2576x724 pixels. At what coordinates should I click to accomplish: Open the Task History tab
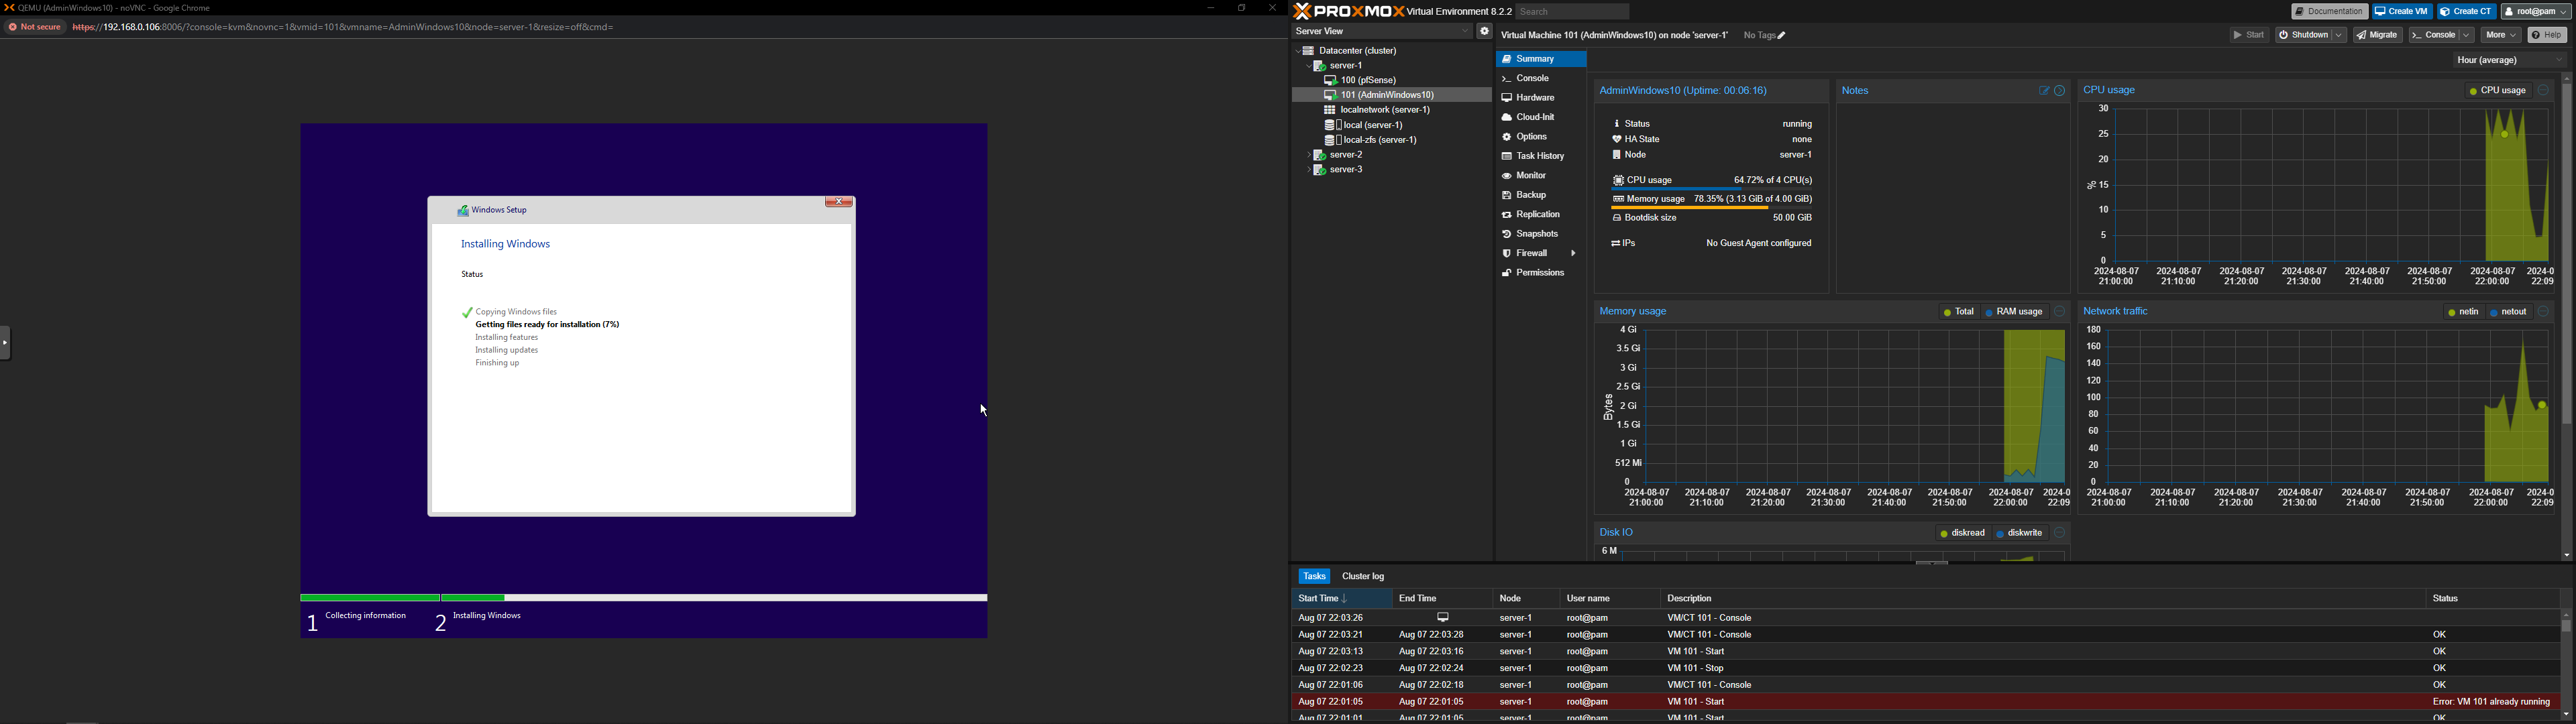(1541, 157)
